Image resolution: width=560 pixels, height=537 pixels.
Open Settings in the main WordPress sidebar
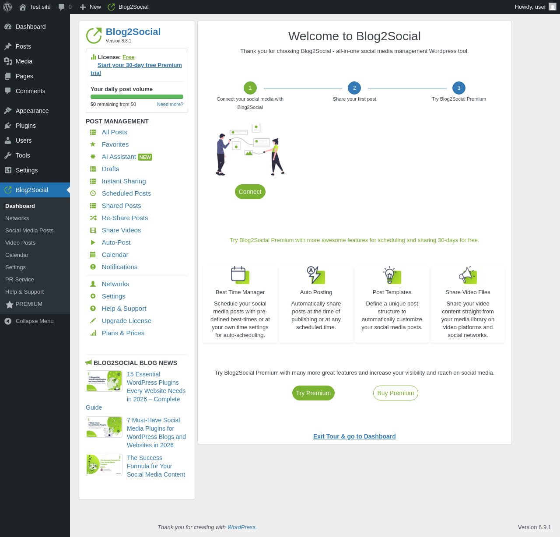[35, 170]
